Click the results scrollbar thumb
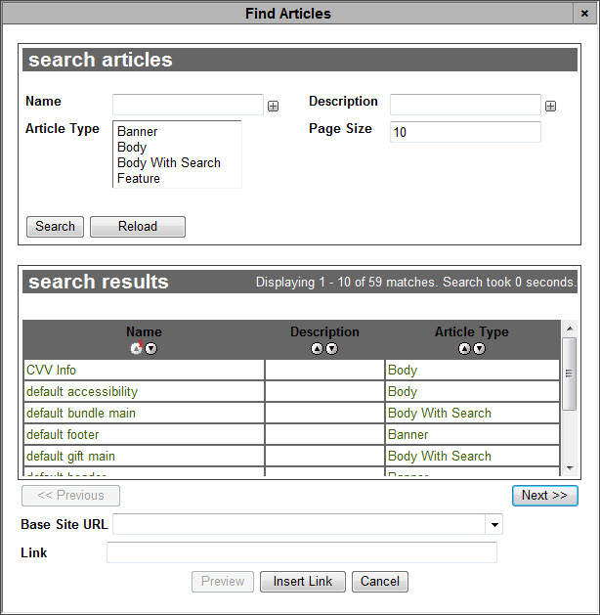Viewport: 600px width, 615px height. [570, 373]
